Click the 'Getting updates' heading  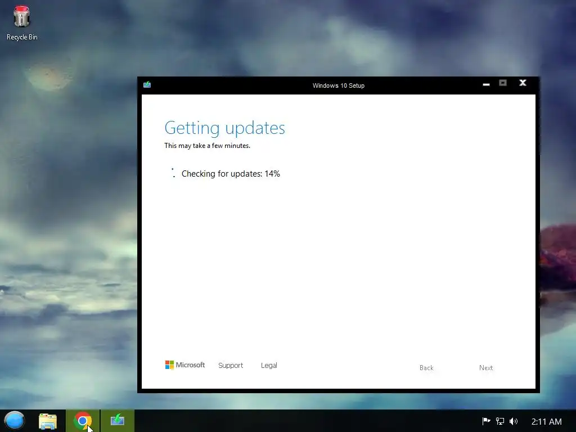click(x=224, y=128)
